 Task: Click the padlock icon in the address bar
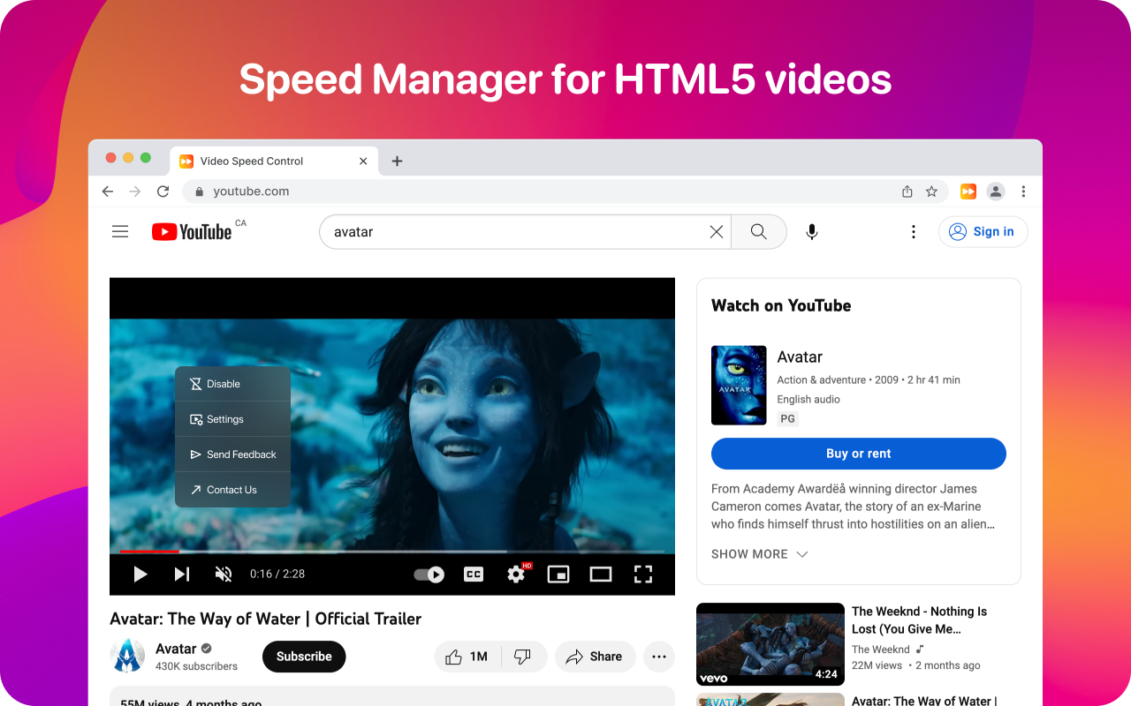(199, 192)
